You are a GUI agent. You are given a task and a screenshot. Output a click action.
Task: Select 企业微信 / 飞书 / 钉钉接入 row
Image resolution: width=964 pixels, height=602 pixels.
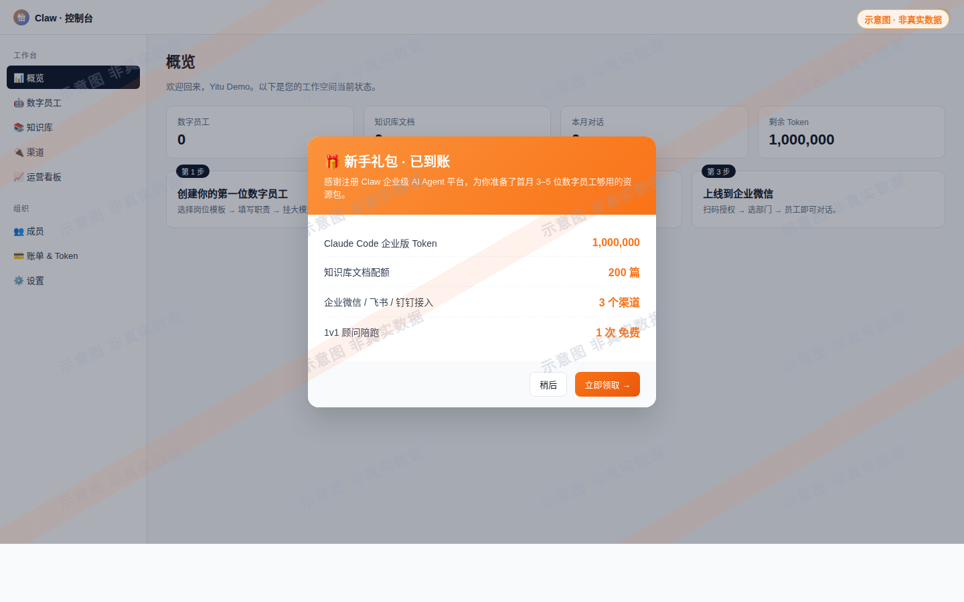coord(482,302)
